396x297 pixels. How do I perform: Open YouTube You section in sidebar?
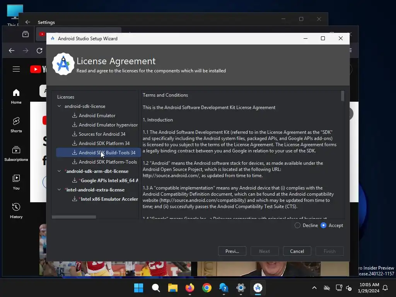(16, 182)
